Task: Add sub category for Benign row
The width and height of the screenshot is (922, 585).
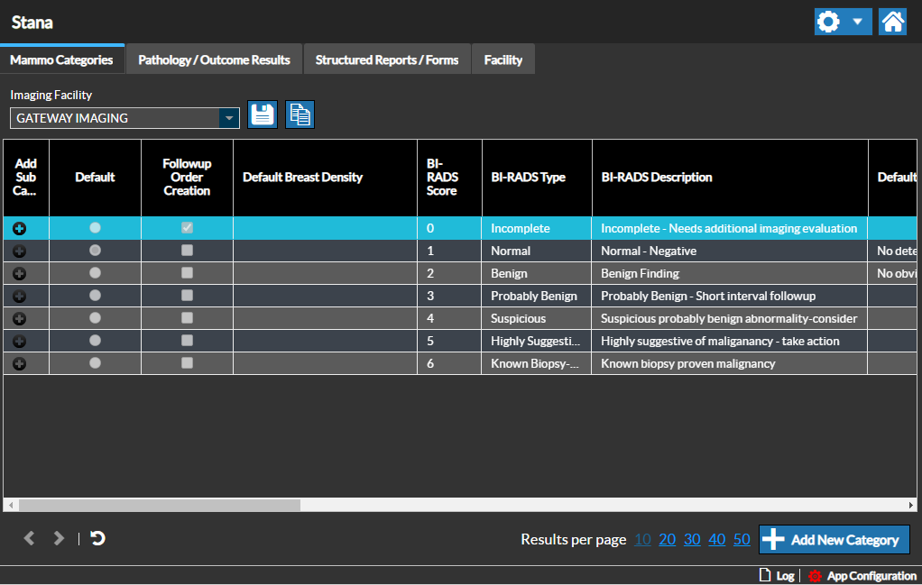Action: tap(19, 273)
